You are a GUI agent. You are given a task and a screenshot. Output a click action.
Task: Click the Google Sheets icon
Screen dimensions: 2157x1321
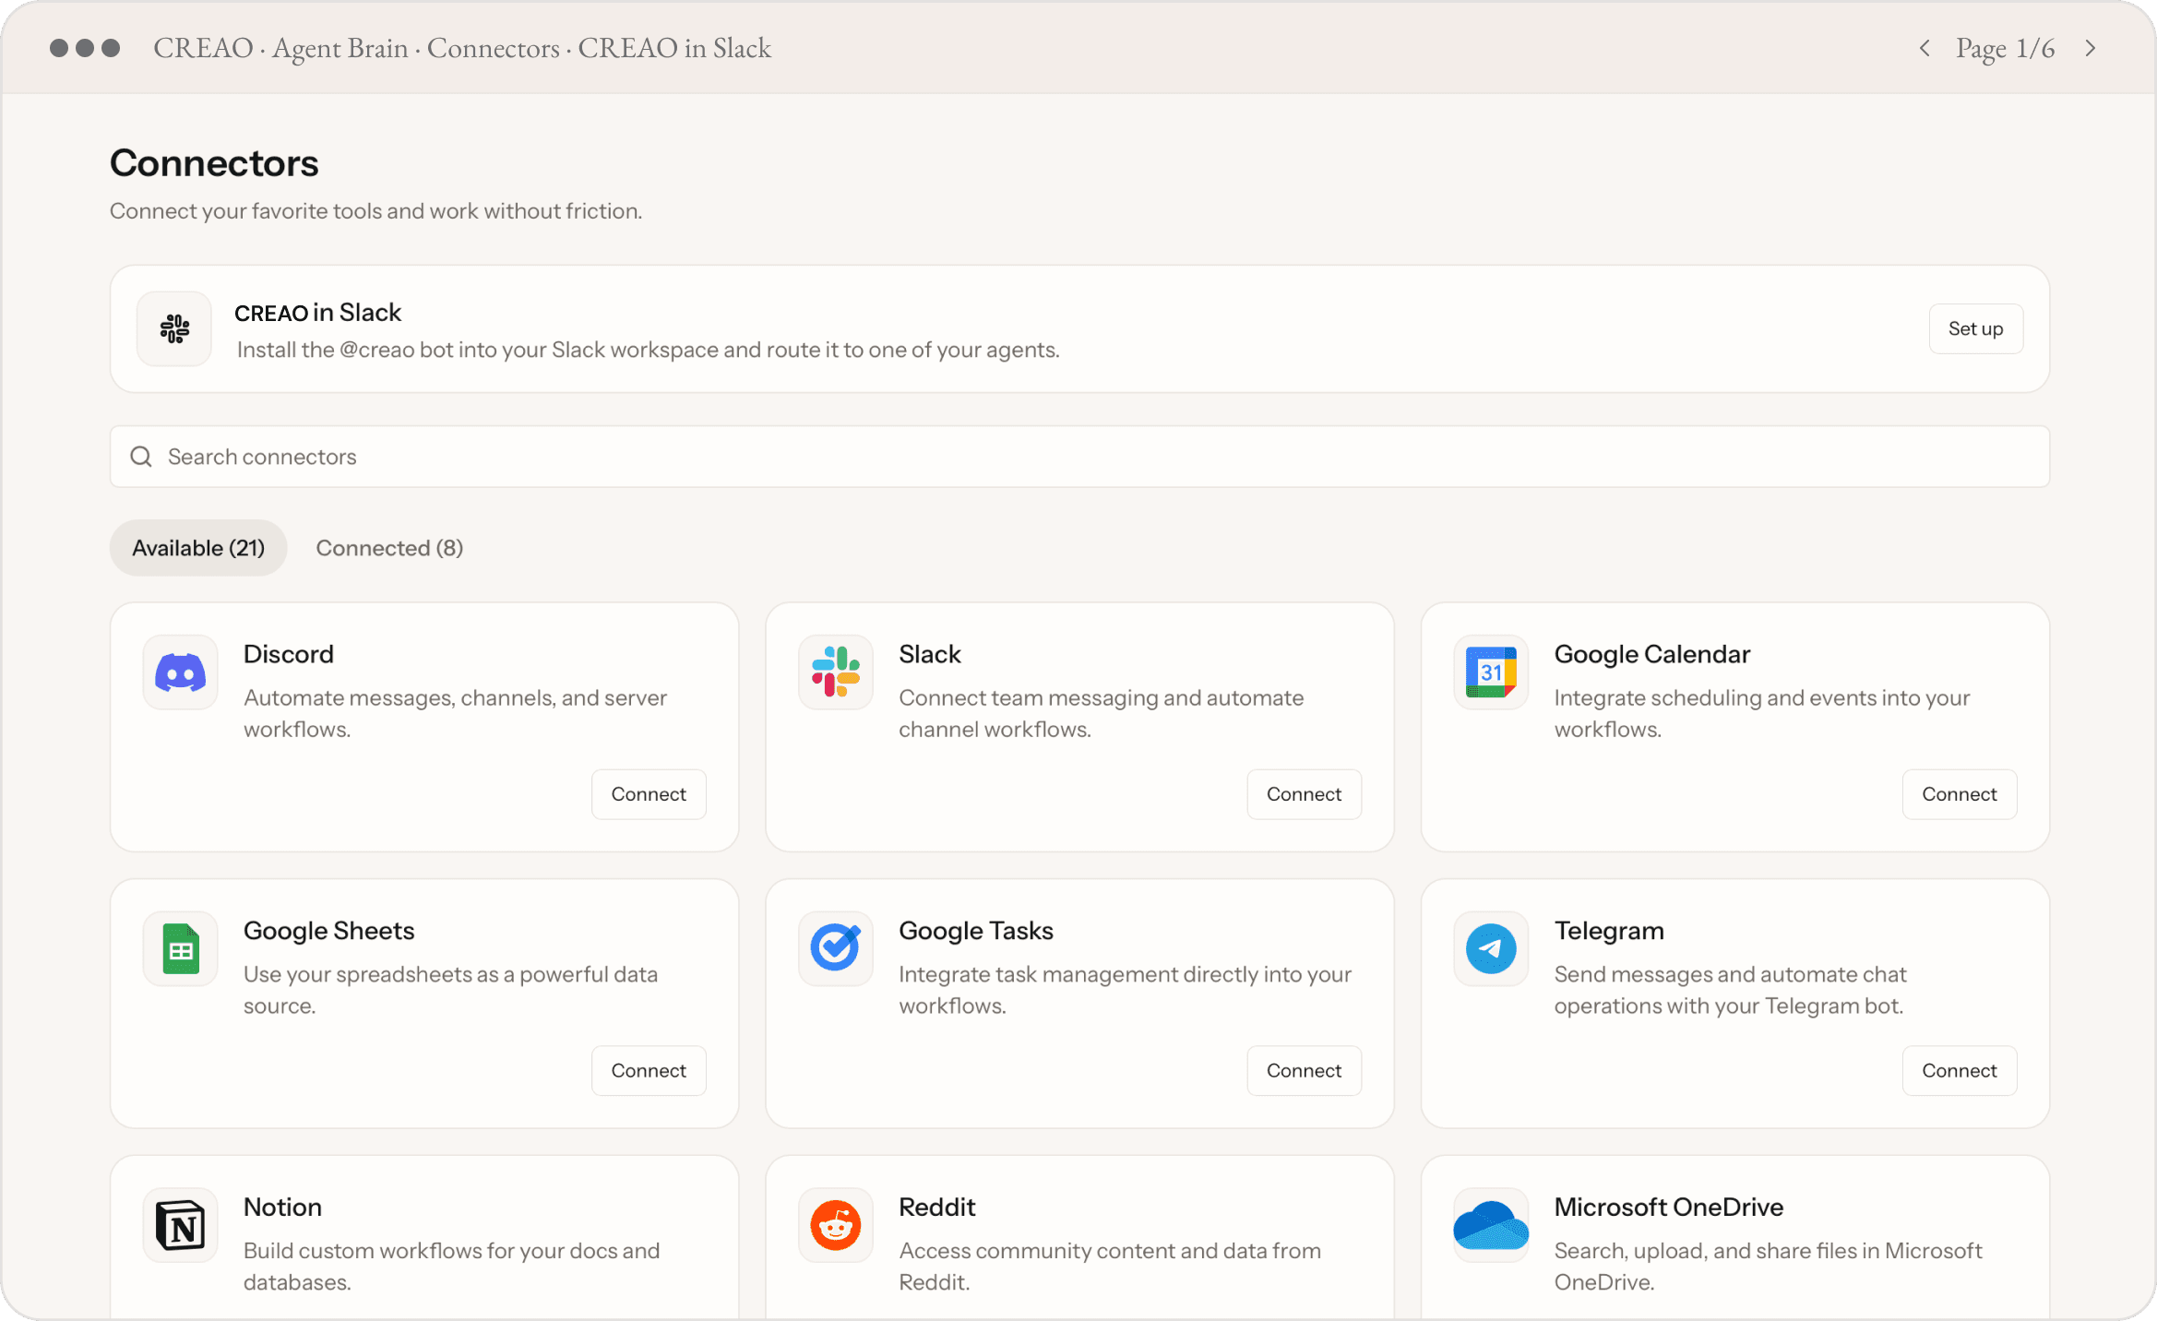180,949
